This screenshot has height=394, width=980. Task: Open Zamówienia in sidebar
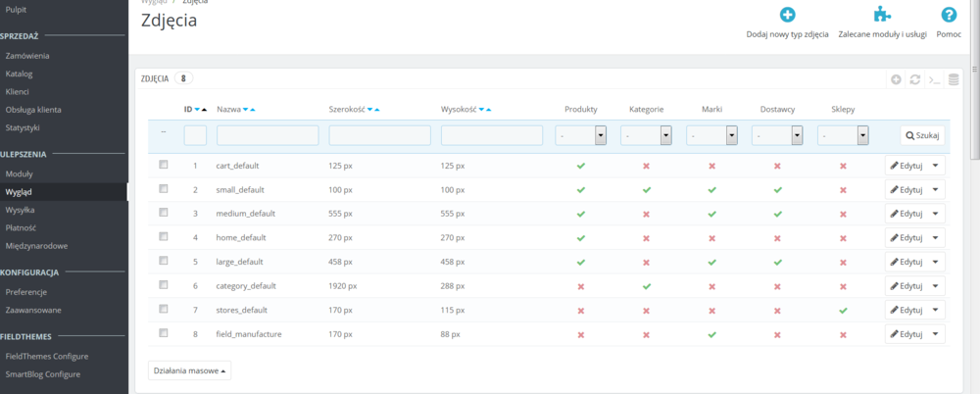click(x=27, y=56)
